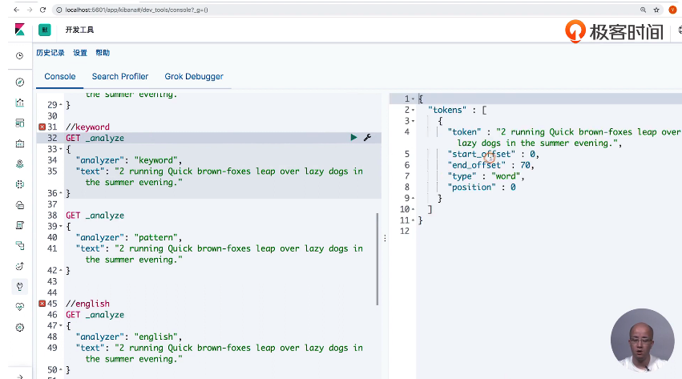Fold the english request body at line 47

click(x=61, y=326)
